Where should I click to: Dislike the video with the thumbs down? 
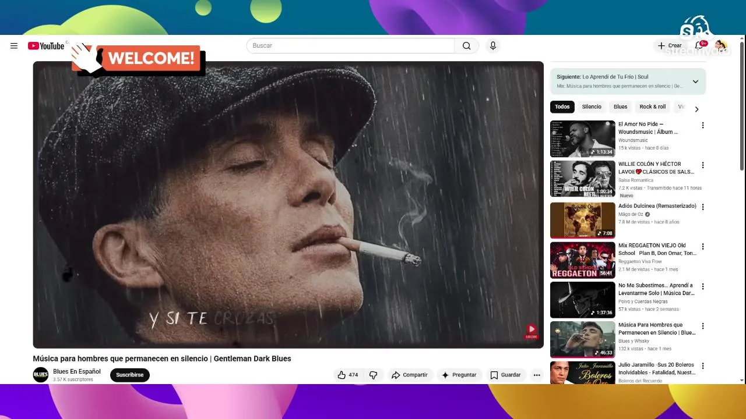point(374,375)
